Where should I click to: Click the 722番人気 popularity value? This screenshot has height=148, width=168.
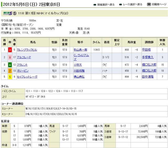(161, 137)
